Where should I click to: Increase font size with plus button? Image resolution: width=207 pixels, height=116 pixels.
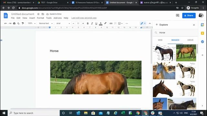click(x=83, y=24)
